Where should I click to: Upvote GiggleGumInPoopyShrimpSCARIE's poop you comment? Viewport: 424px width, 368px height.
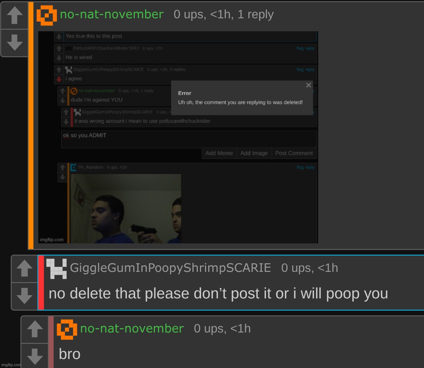pos(24,268)
